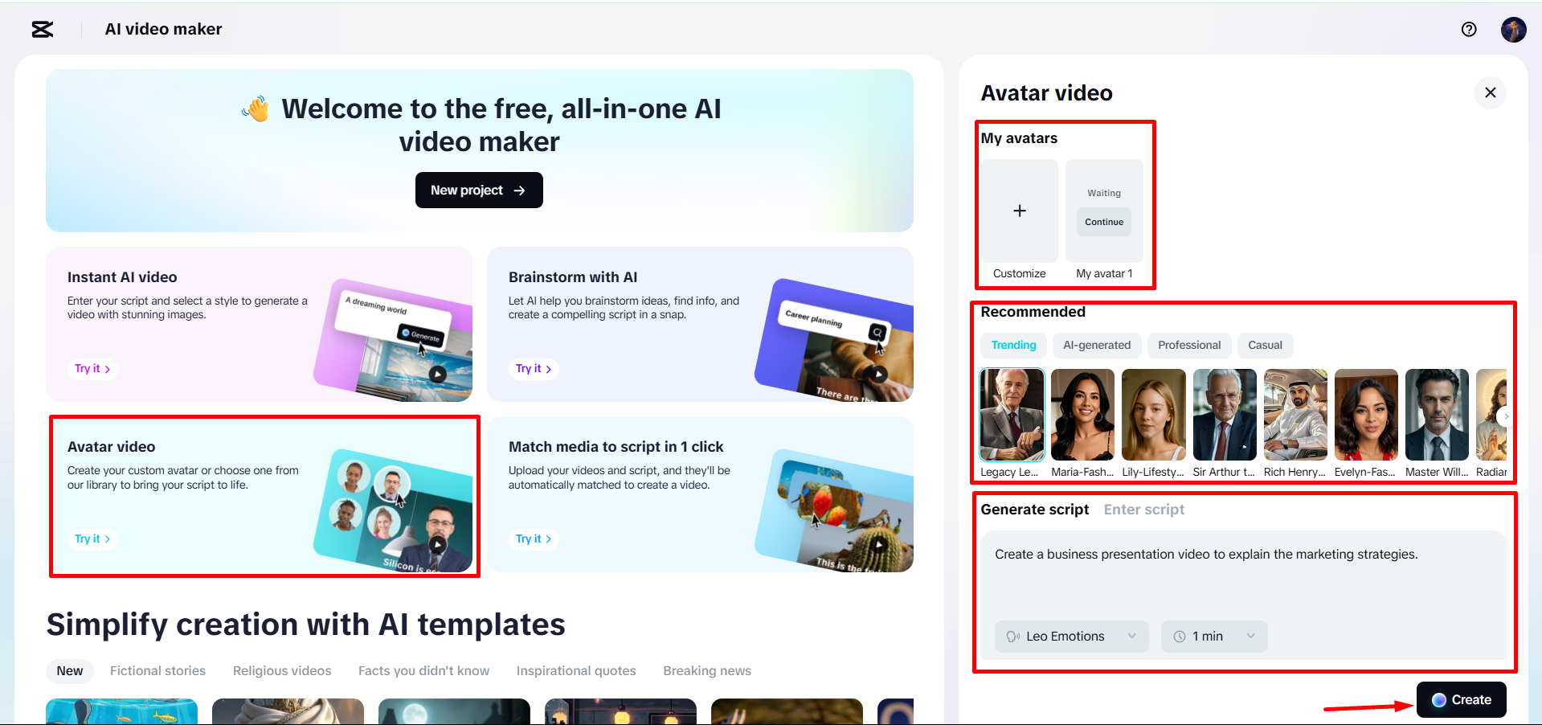
Task: Enable the Casual avatar filter
Action: 1265,345
